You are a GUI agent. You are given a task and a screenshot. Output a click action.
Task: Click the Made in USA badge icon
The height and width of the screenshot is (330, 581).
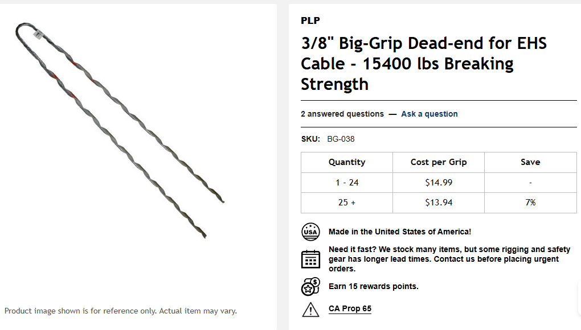[310, 232]
